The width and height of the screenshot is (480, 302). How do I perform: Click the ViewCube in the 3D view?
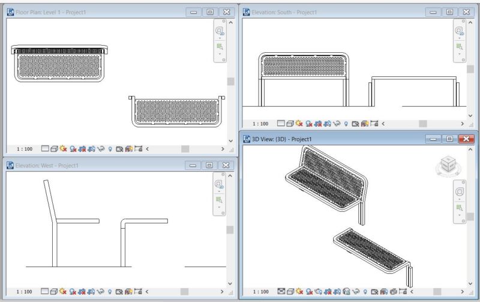448,166
